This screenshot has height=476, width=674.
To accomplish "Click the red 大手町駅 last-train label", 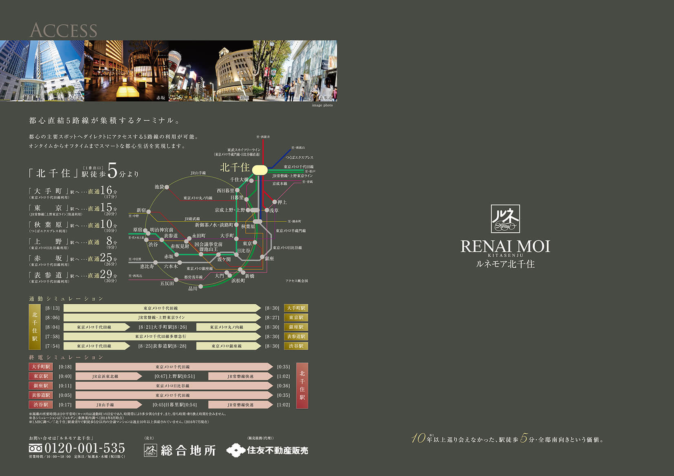I will coord(41,367).
